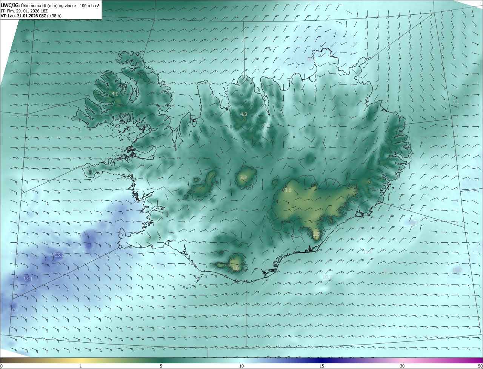The height and width of the screenshot is (369, 483).
Task: Click the 7.1 value at the east edge
Action: tap(455, 102)
